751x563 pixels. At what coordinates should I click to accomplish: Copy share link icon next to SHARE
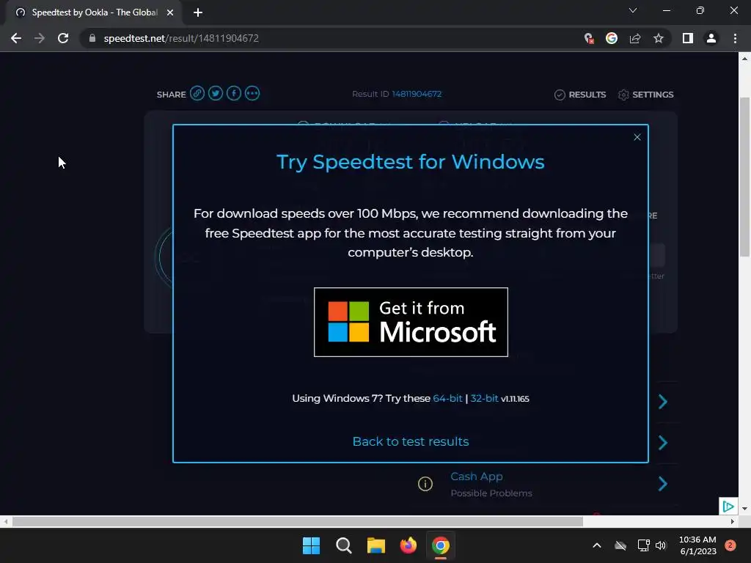coord(197,93)
